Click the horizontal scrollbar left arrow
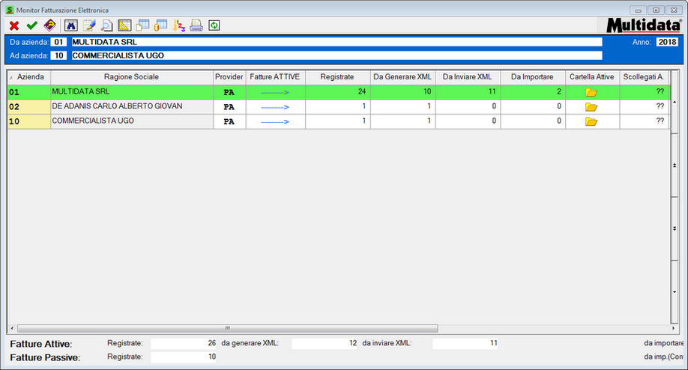Screen dimensions: 688x370 [x=12, y=328]
